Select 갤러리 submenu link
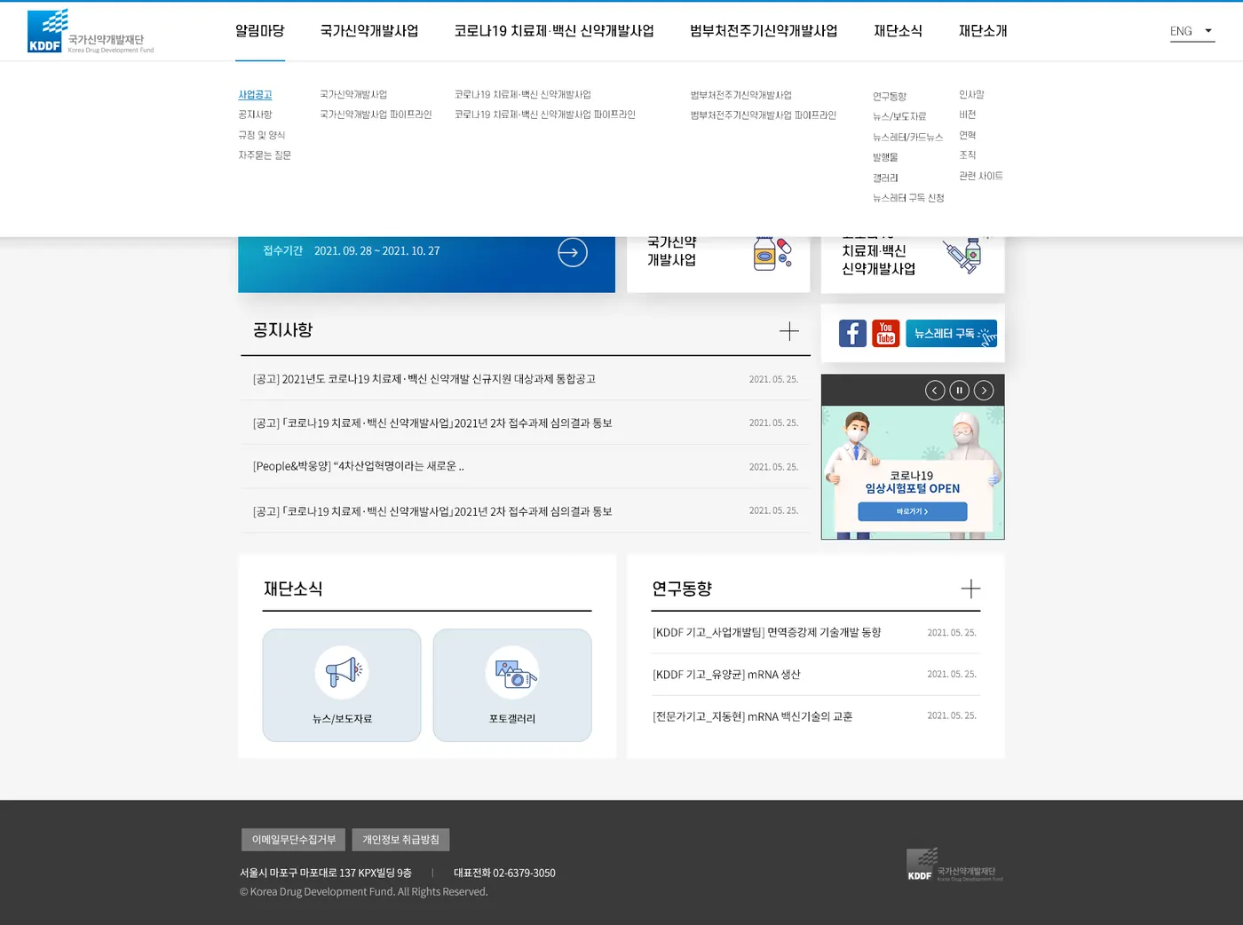This screenshot has width=1243, height=925. [885, 178]
